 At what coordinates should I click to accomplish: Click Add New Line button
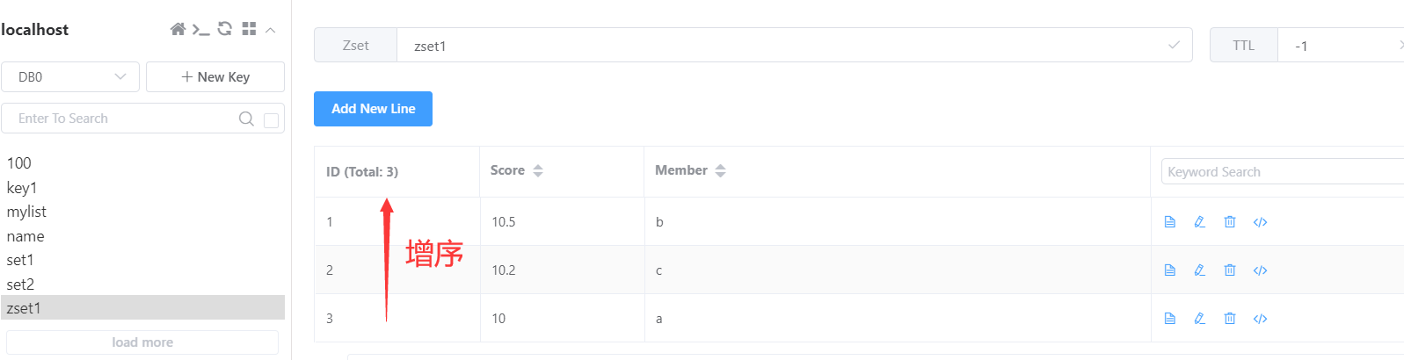[x=373, y=109]
